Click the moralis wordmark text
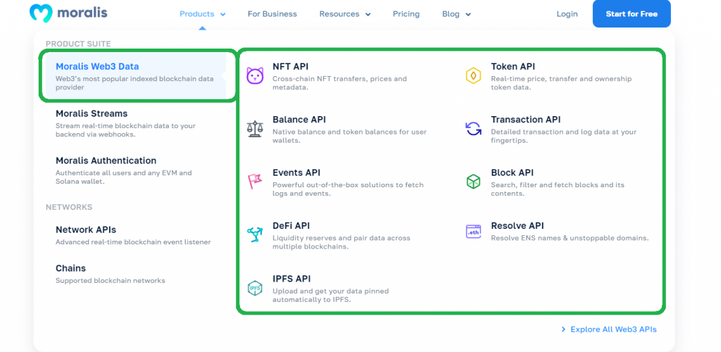The width and height of the screenshot is (721, 352). [x=82, y=13]
